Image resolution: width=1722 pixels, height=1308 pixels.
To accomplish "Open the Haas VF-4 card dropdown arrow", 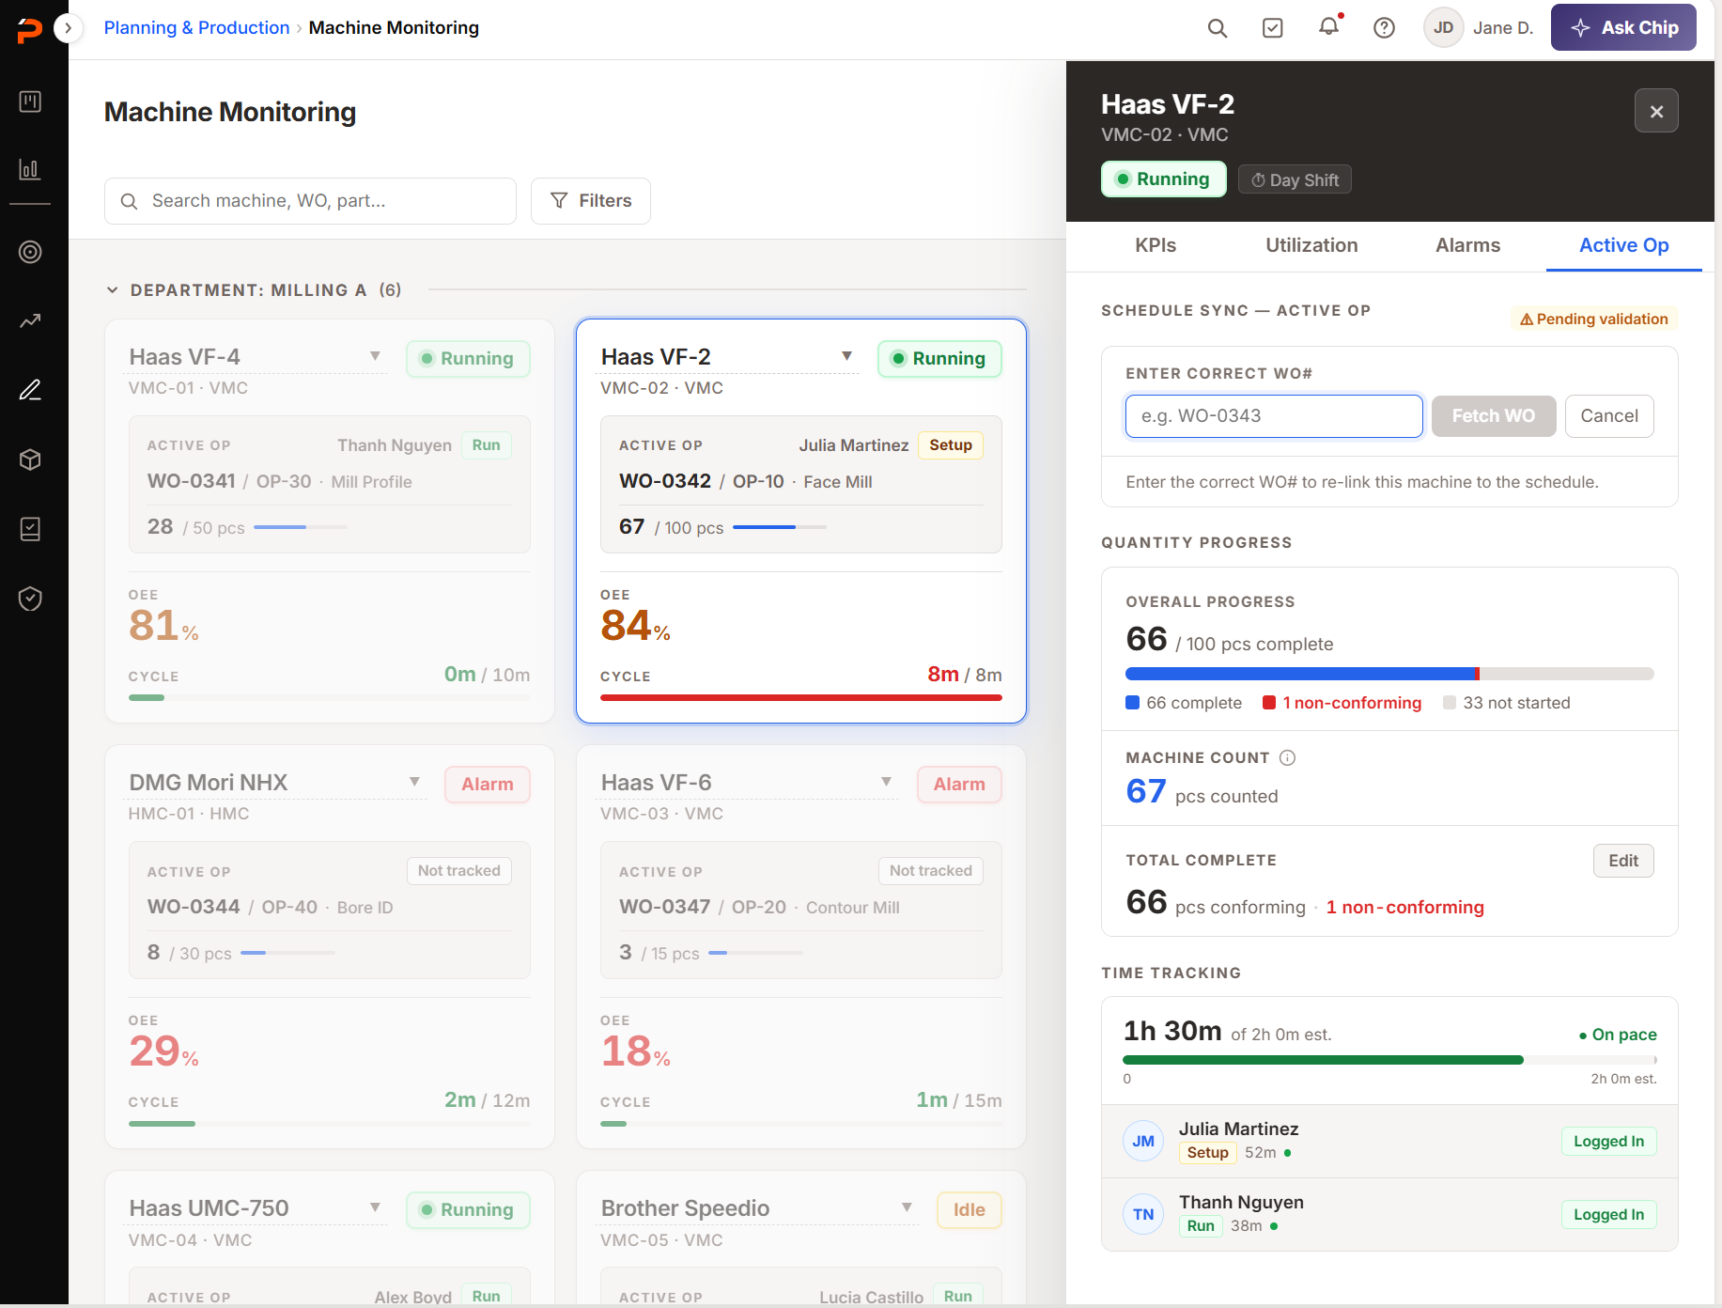I will tap(375, 356).
